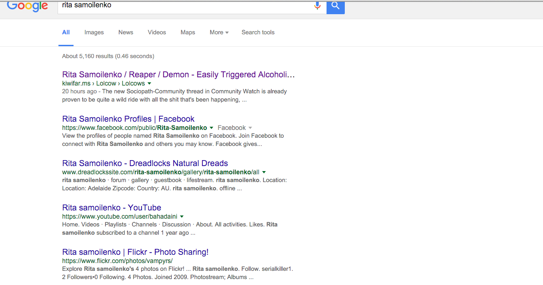543x285 pixels.
Task: Open Rita samoilenko YouTube result
Action: pyautogui.click(x=111, y=208)
